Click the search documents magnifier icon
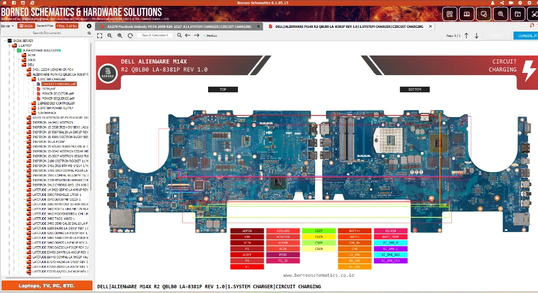The height and width of the screenshot is (293, 538). click(x=89, y=33)
